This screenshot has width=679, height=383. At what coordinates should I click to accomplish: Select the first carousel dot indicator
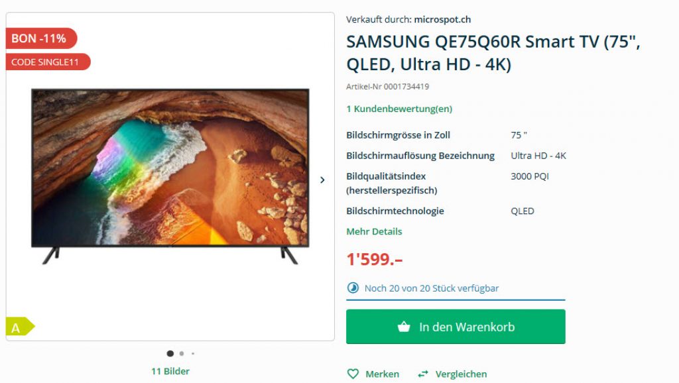[x=170, y=354]
